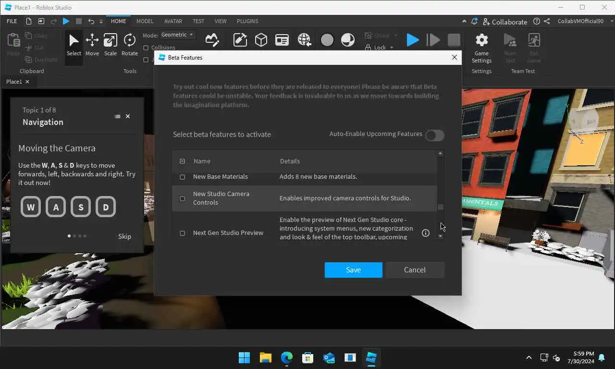Viewport: 615px width, 369px height.
Task: Check the select-all box in Name header
Action: click(182, 161)
